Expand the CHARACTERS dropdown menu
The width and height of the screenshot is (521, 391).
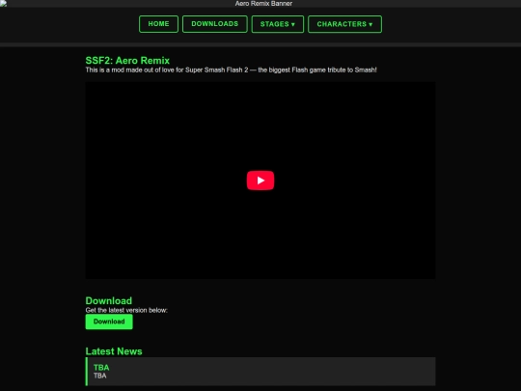tap(344, 24)
